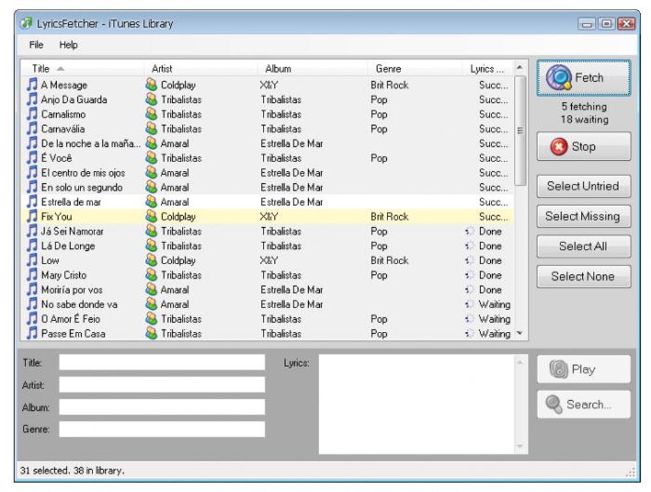Click Select Missing button

[x=584, y=216]
